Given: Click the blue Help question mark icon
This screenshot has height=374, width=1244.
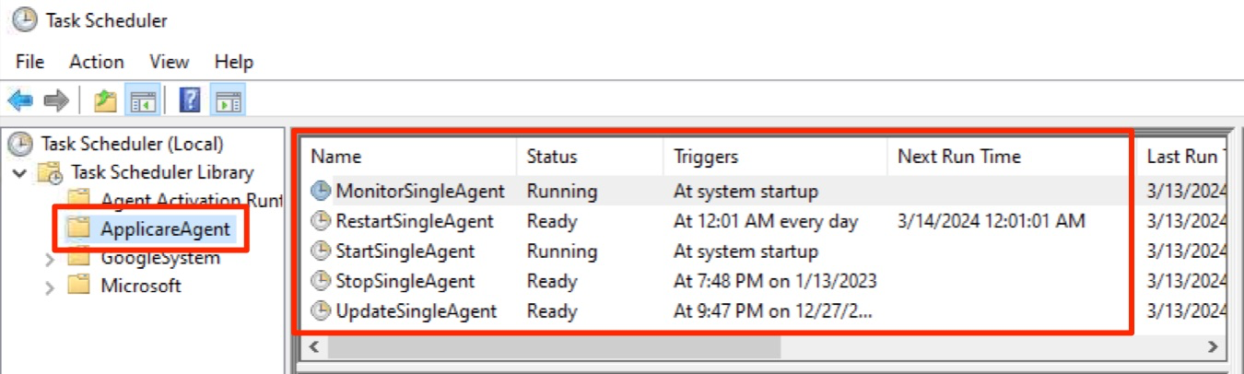Looking at the screenshot, I should pos(190,100).
